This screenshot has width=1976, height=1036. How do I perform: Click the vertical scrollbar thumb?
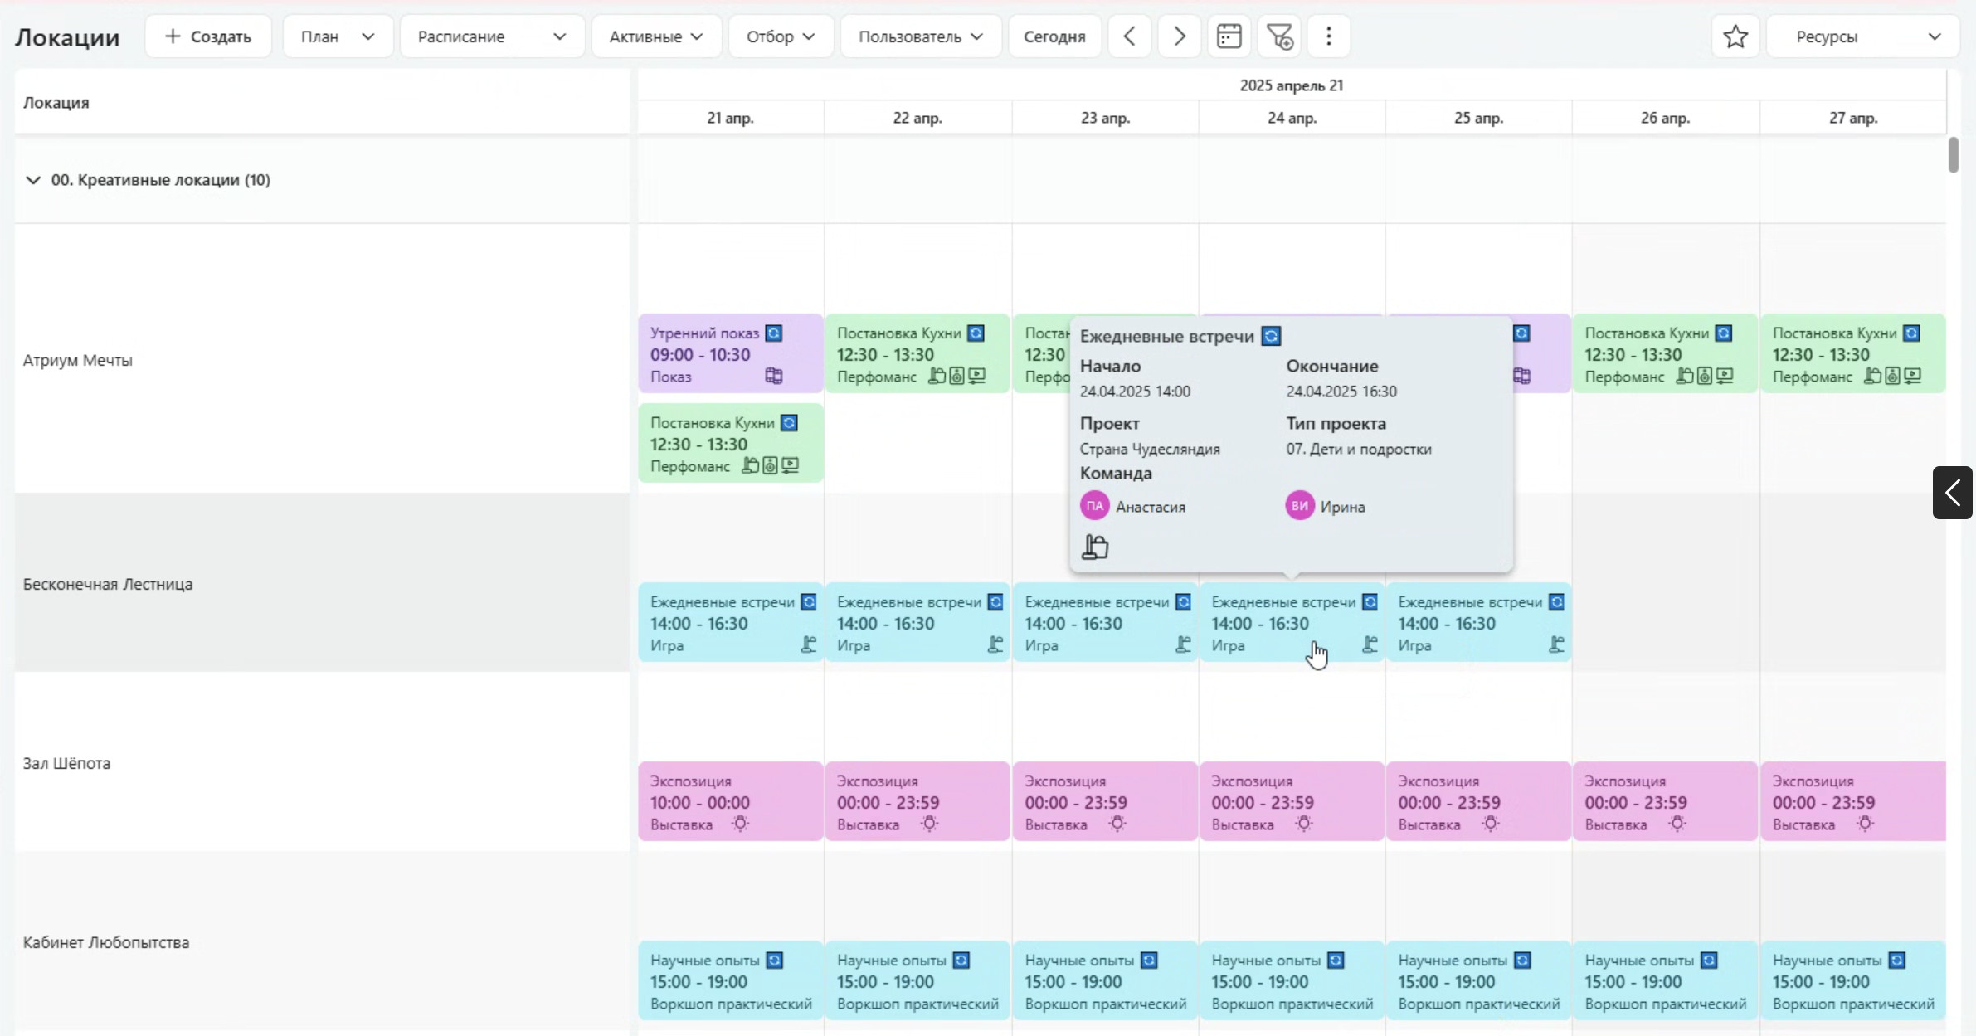[x=1954, y=155]
